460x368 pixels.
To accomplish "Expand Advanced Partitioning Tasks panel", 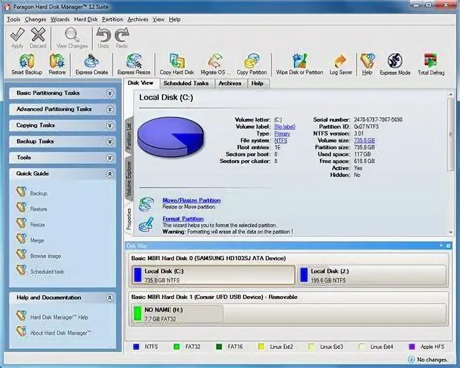I will click(x=110, y=109).
